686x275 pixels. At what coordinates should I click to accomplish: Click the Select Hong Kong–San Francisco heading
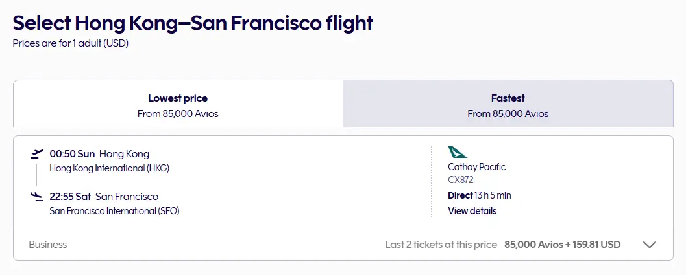(193, 23)
